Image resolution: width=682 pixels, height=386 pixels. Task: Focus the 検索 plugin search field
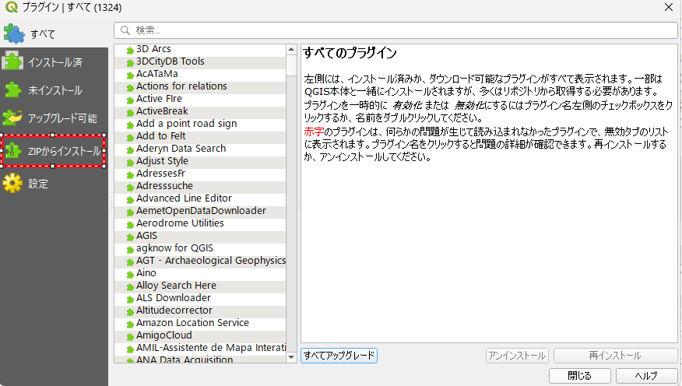tap(397, 30)
